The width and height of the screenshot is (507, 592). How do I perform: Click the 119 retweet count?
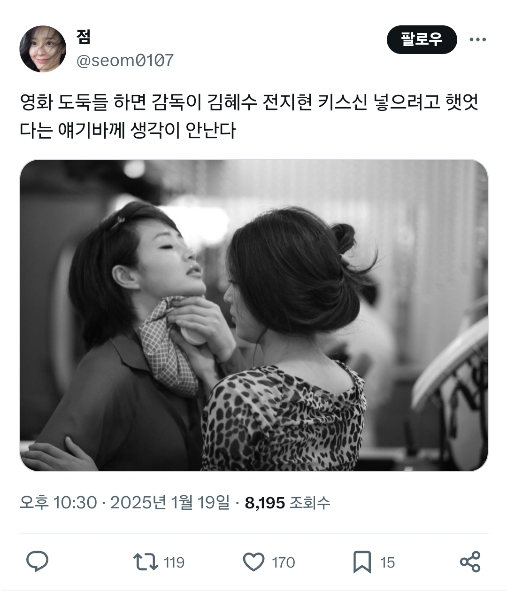(174, 562)
